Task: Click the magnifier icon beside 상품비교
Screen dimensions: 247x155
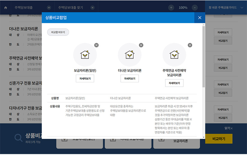Action: [19, 138]
